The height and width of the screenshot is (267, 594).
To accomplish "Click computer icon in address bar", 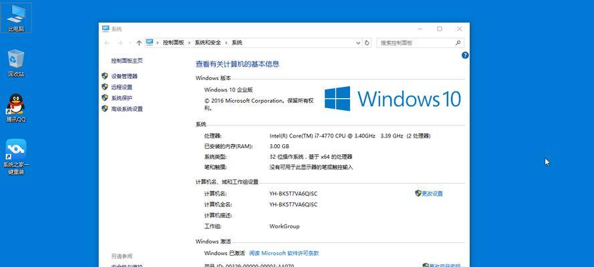I will coord(150,43).
